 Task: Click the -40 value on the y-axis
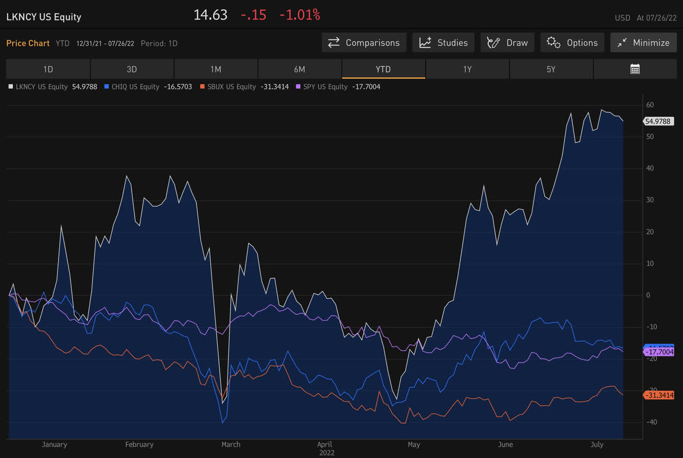coord(652,422)
